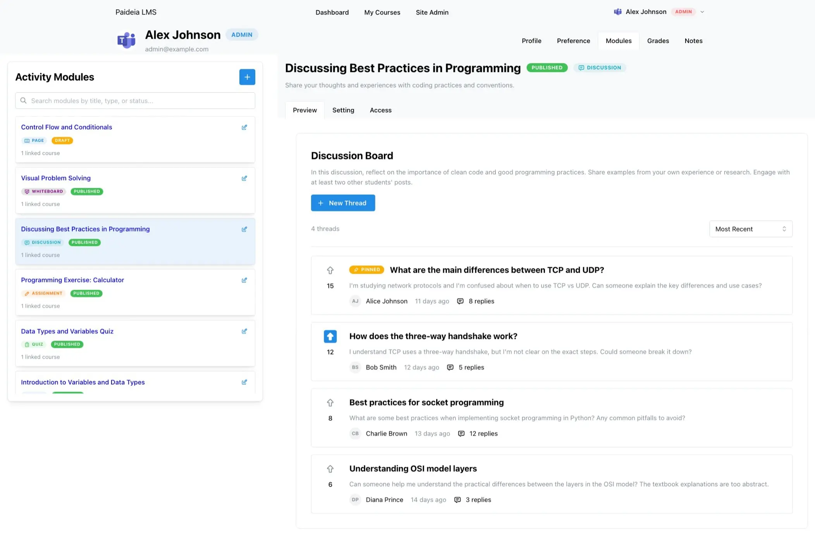The image size is (815, 538).
Task: Open the Grades tab
Action: [658, 41]
